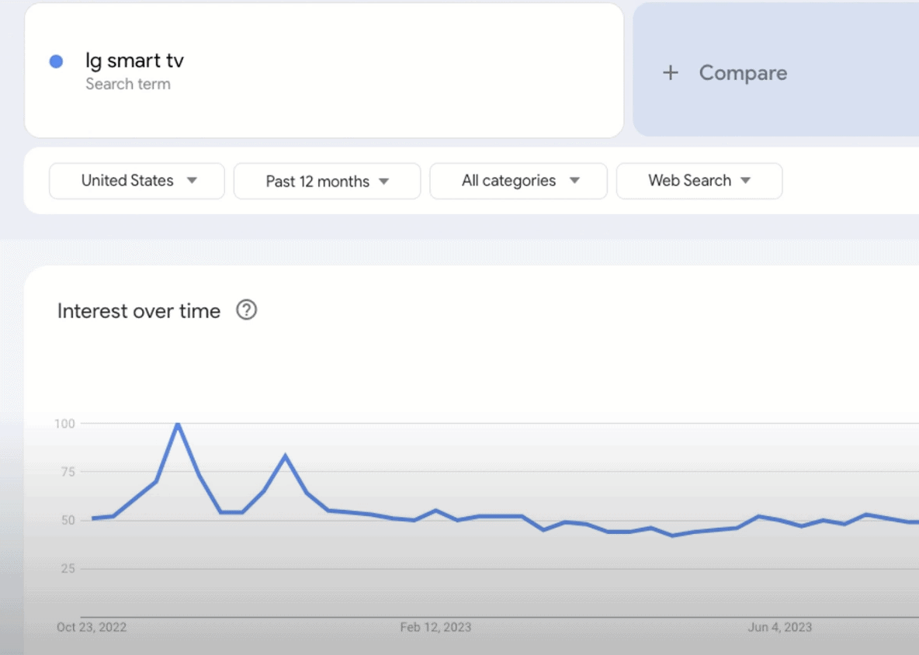Open the Web Search type dropdown
The height and width of the screenshot is (655, 919).
click(x=699, y=181)
